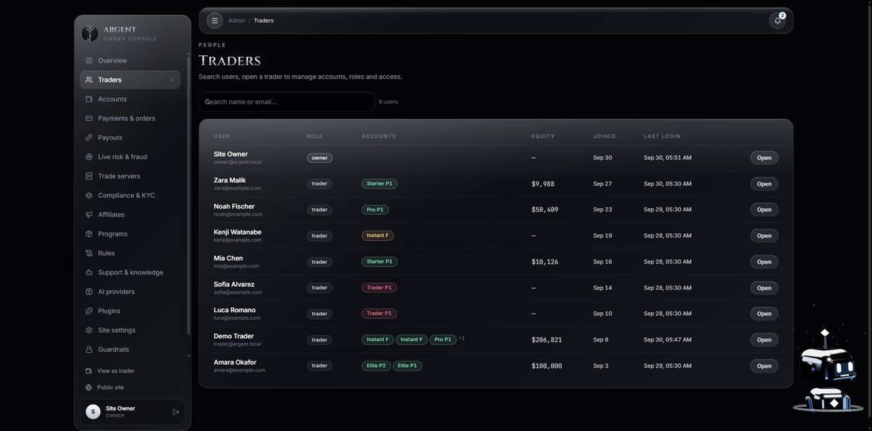Expand the Traders chevron arrow

172,80
